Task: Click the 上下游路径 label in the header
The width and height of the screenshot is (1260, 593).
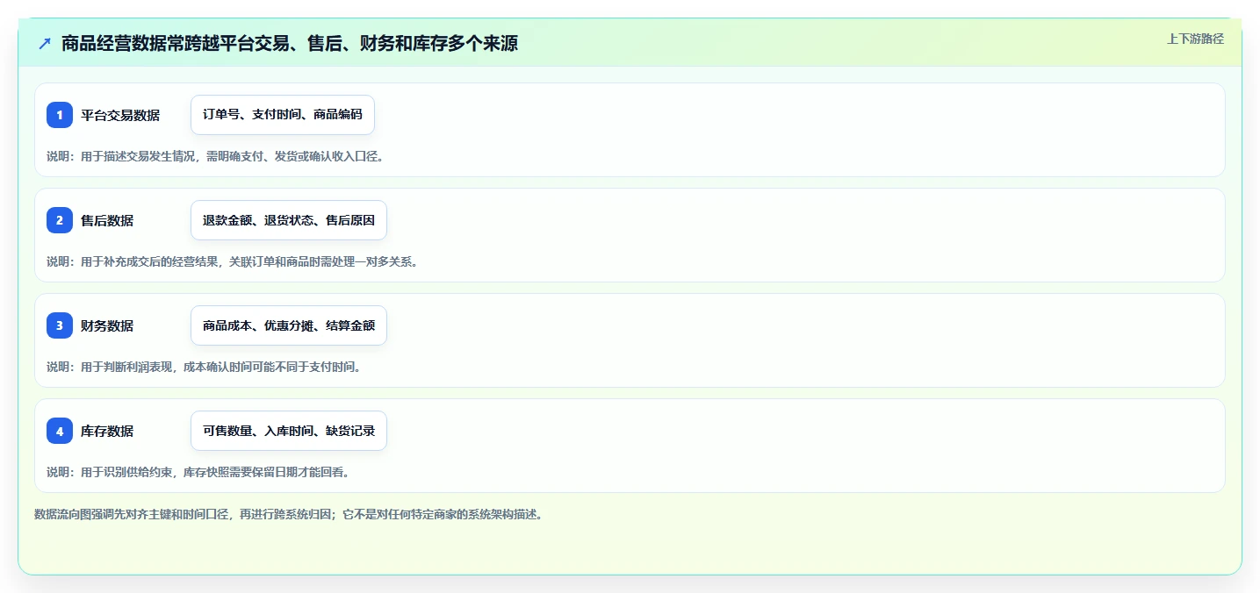Action: pos(1195,39)
